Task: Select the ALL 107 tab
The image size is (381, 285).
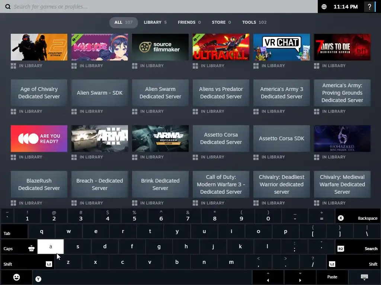Action: pos(124,22)
